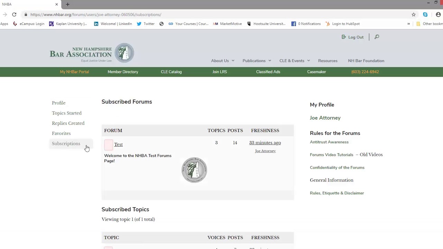Open the Login to HubSpot bookmark
Image resolution: width=443 pixels, height=249 pixels.
[343, 24]
